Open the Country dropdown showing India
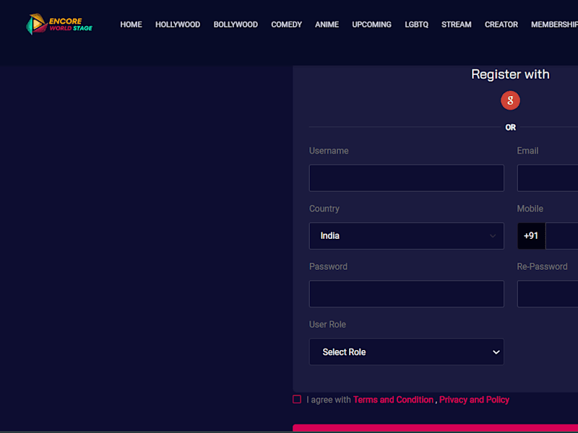 [406, 236]
